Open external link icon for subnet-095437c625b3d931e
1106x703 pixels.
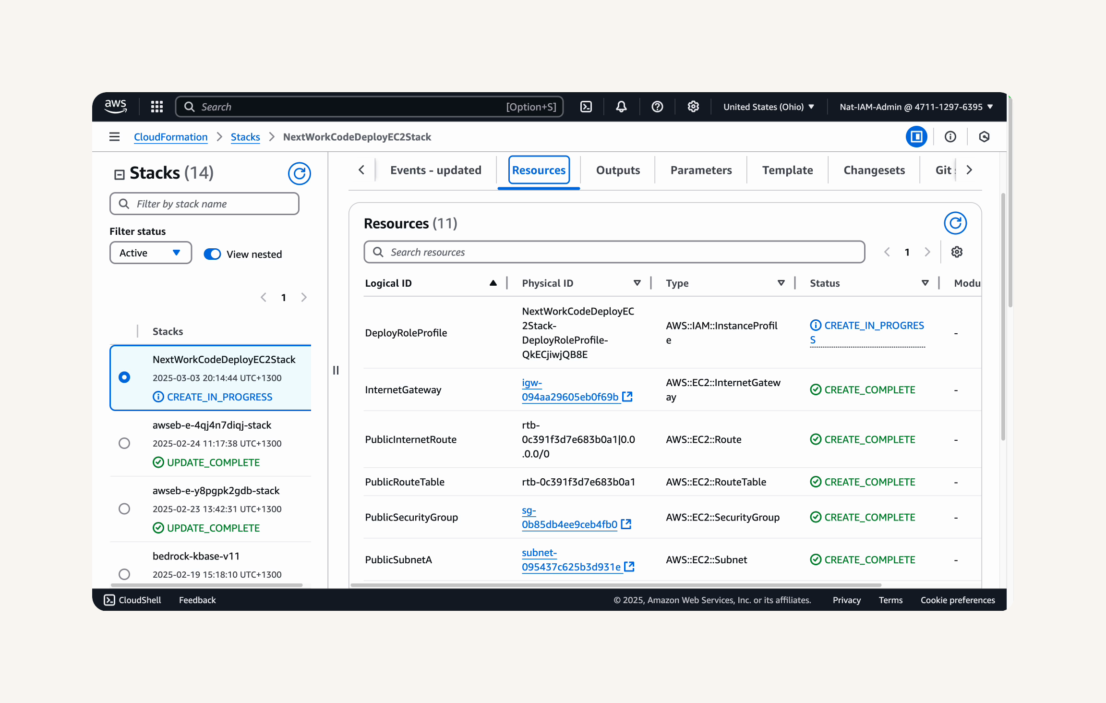[629, 567]
